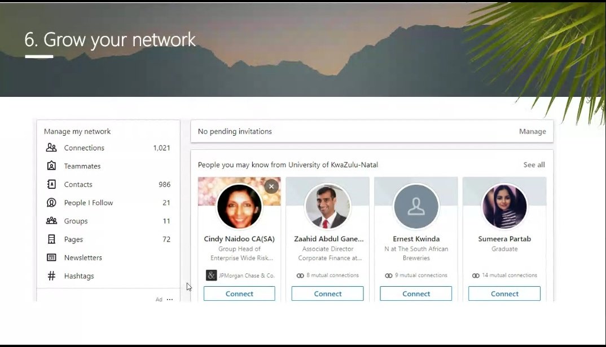Connect with Zaahid Abdul Gane...
Screen dimensions: 606x347
pyautogui.click(x=327, y=293)
